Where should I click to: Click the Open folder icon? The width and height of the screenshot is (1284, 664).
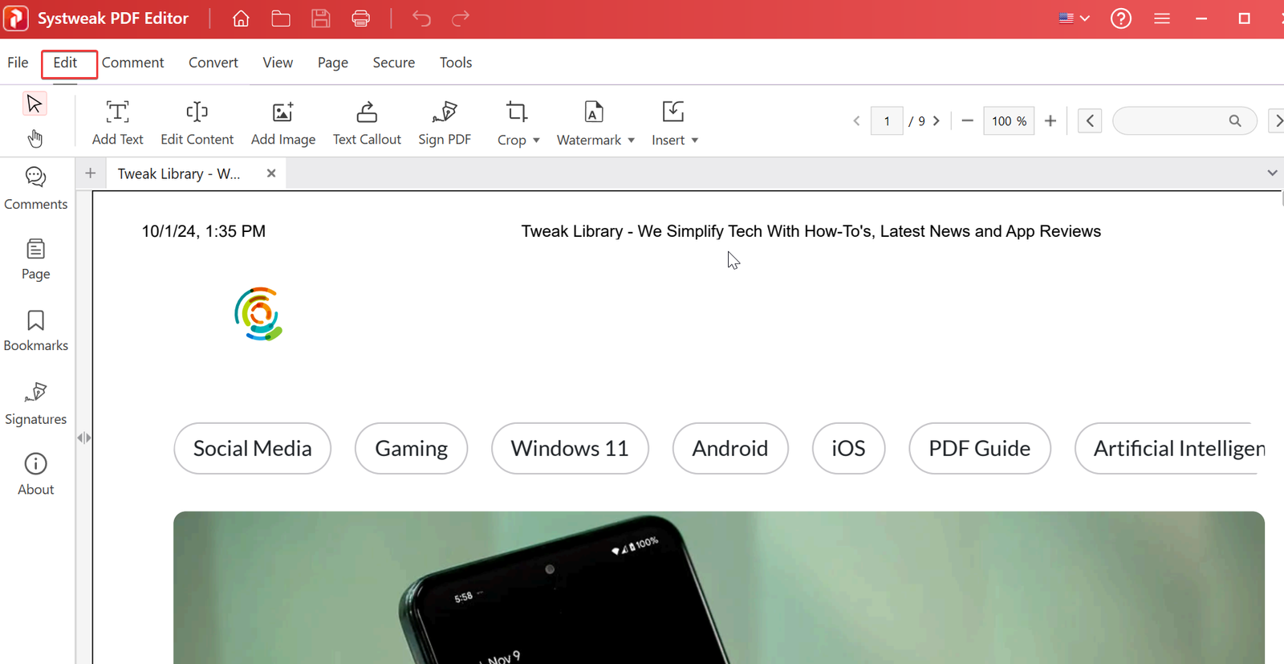[281, 18]
